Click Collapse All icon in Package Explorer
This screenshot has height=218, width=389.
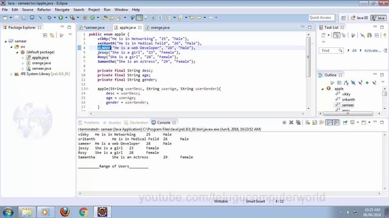[45, 35]
